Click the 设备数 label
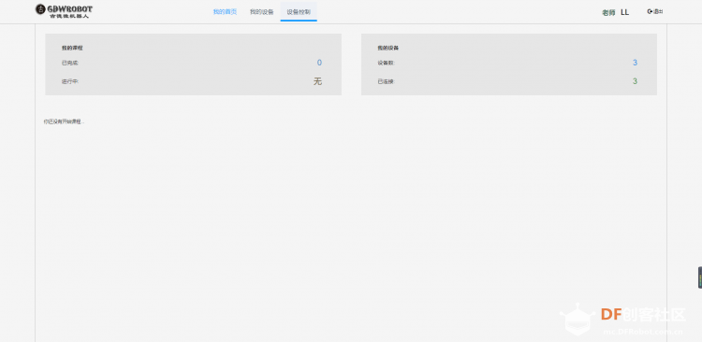 [386, 63]
